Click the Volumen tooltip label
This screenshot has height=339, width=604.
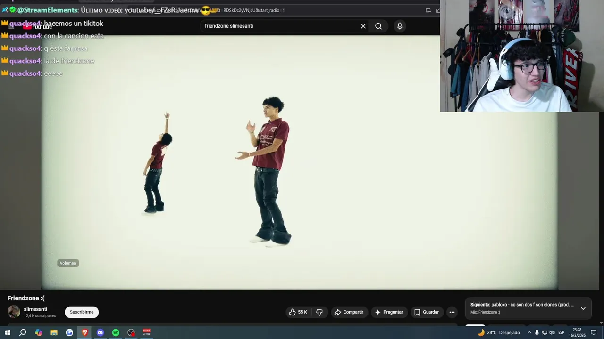[x=68, y=263]
